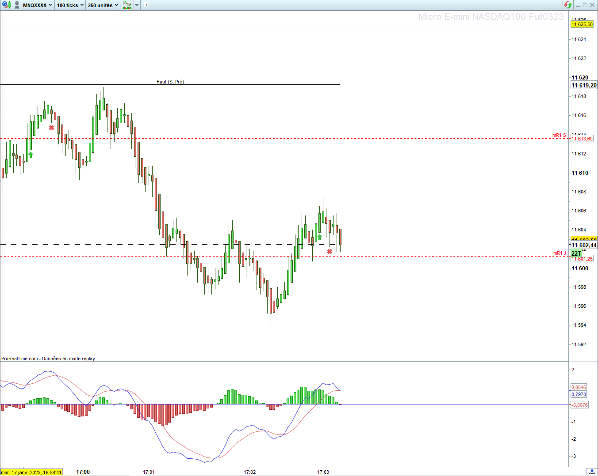Click the red cross marker above the mR1 S line
598x476 pixels.
[x=52, y=128]
